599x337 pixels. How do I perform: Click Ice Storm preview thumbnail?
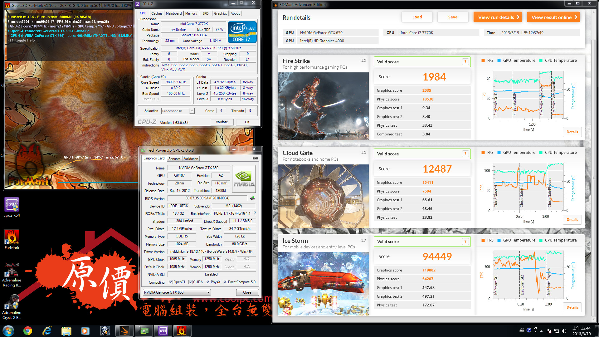(323, 284)
